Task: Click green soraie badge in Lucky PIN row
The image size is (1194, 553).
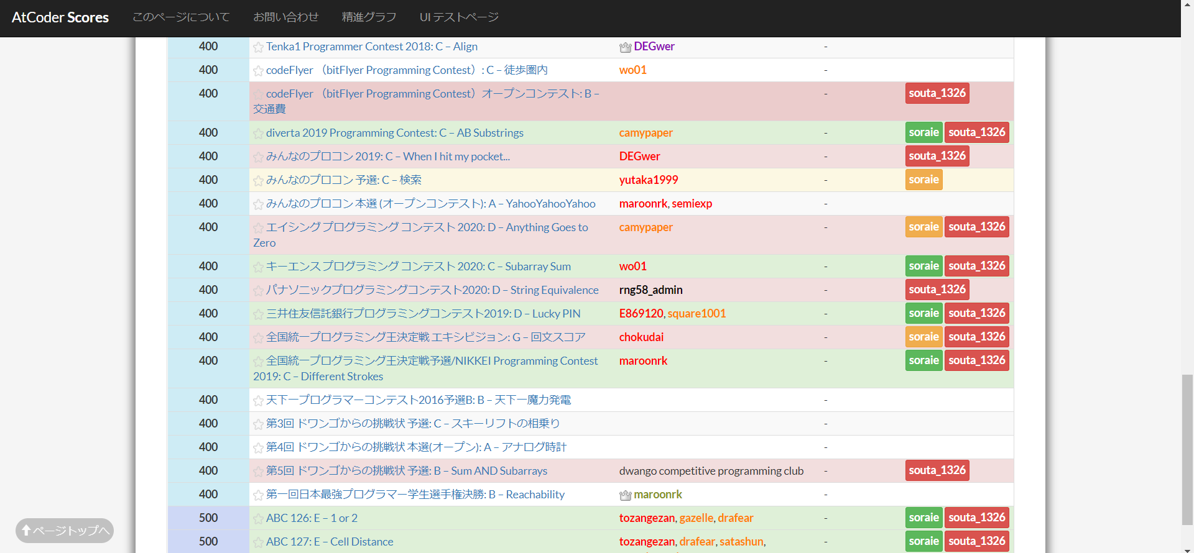Action: [923, 313]
